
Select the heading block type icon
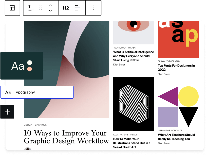pos(31,8)
